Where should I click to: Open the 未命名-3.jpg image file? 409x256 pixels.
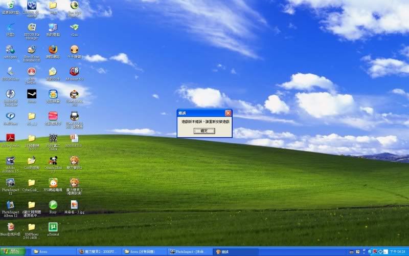pyautogui.click(x=74, y=207)
